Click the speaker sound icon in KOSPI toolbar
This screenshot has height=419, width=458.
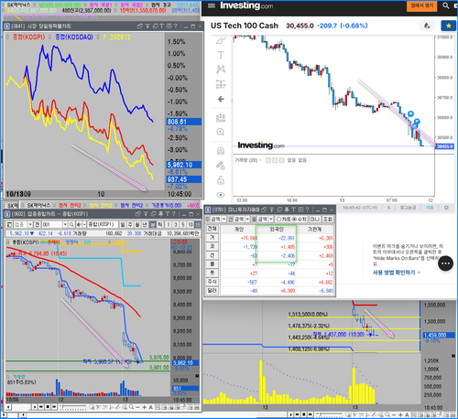[79, 225]
